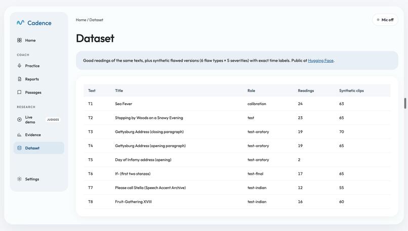Click the Readings column header
The image size is (408, 231).
click(x=306, y=90)
